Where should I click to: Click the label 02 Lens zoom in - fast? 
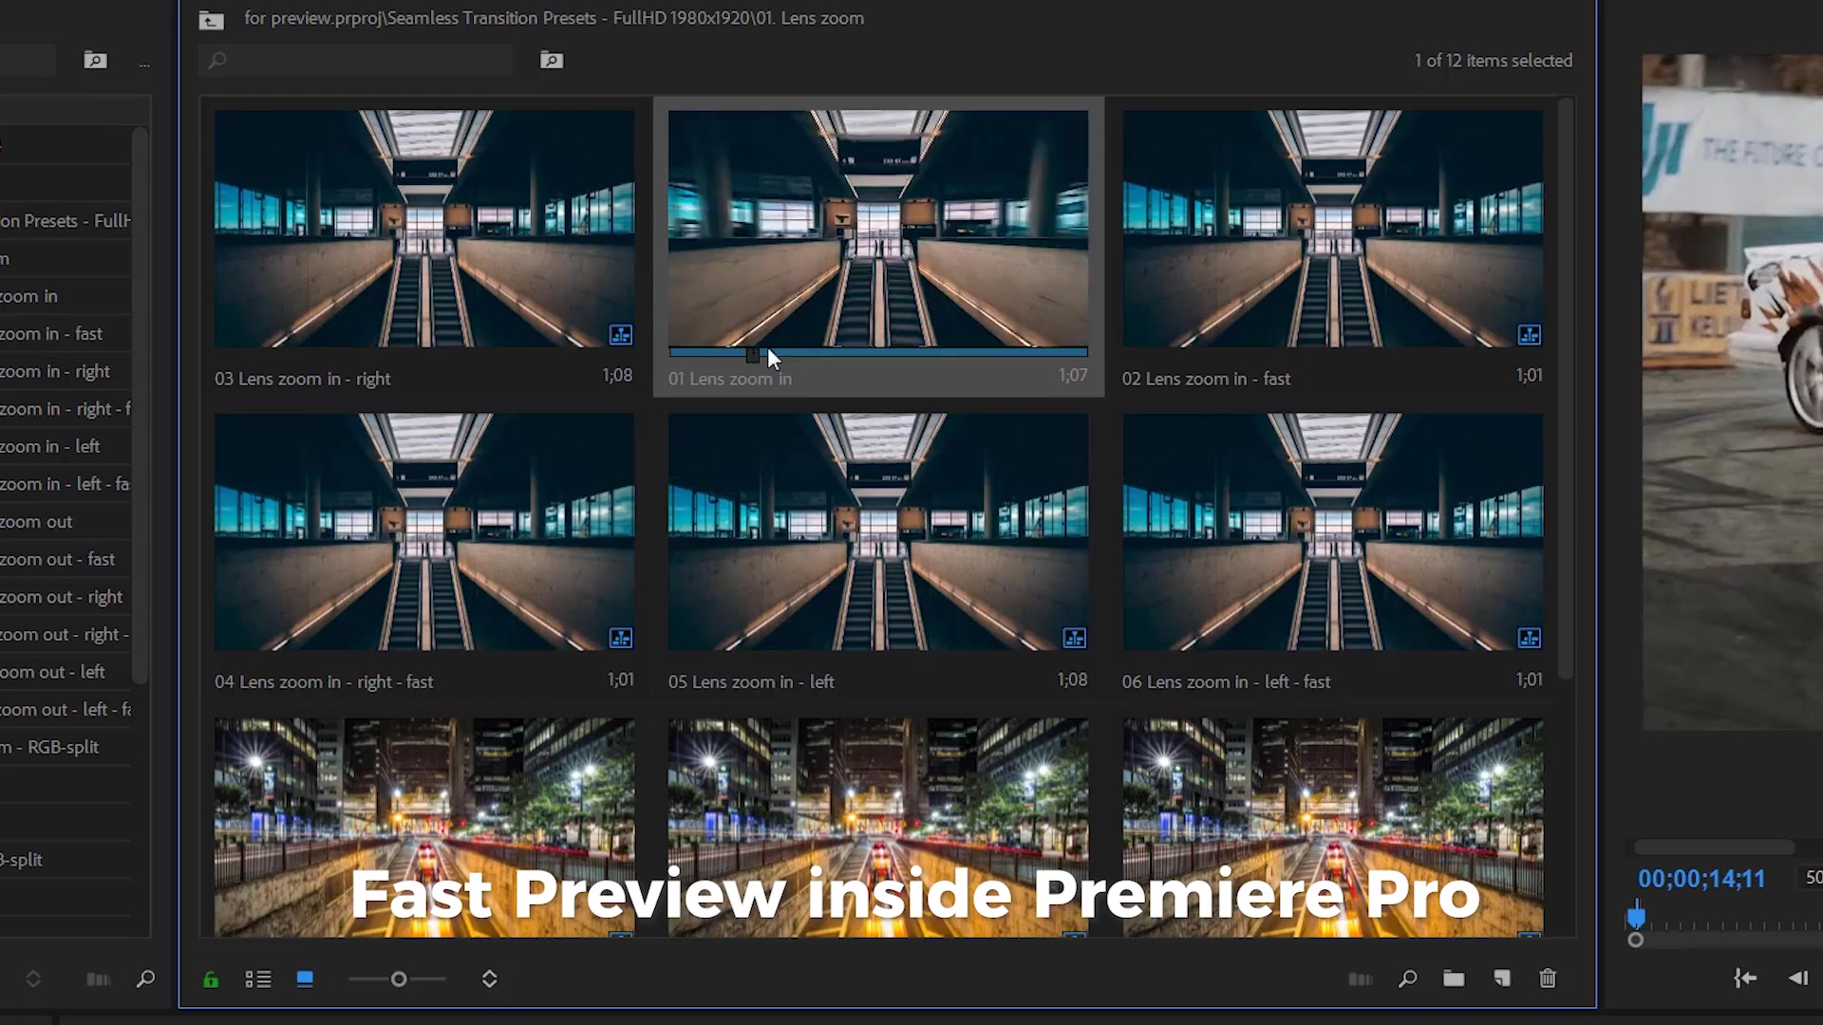pos(1206,379)
